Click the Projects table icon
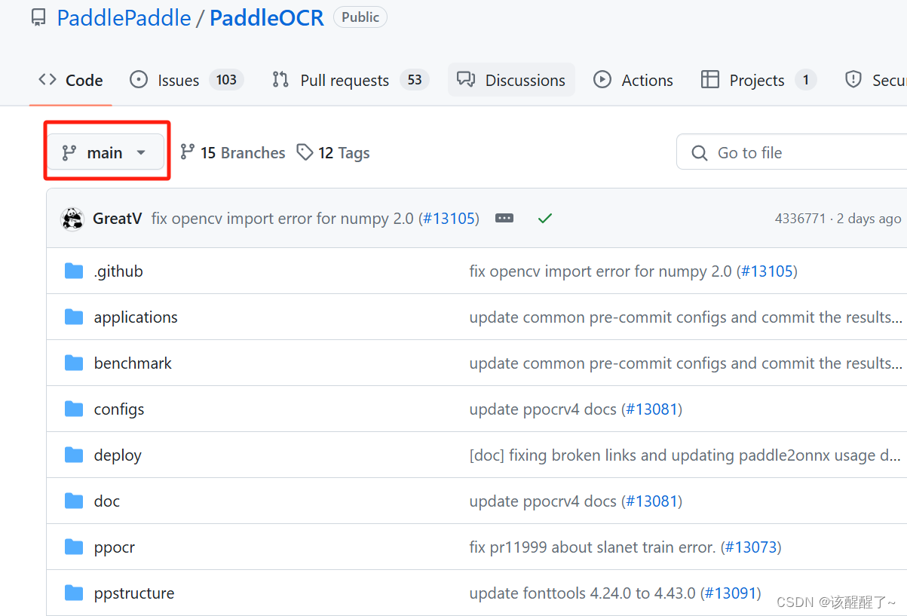 [x=710, y=79]
